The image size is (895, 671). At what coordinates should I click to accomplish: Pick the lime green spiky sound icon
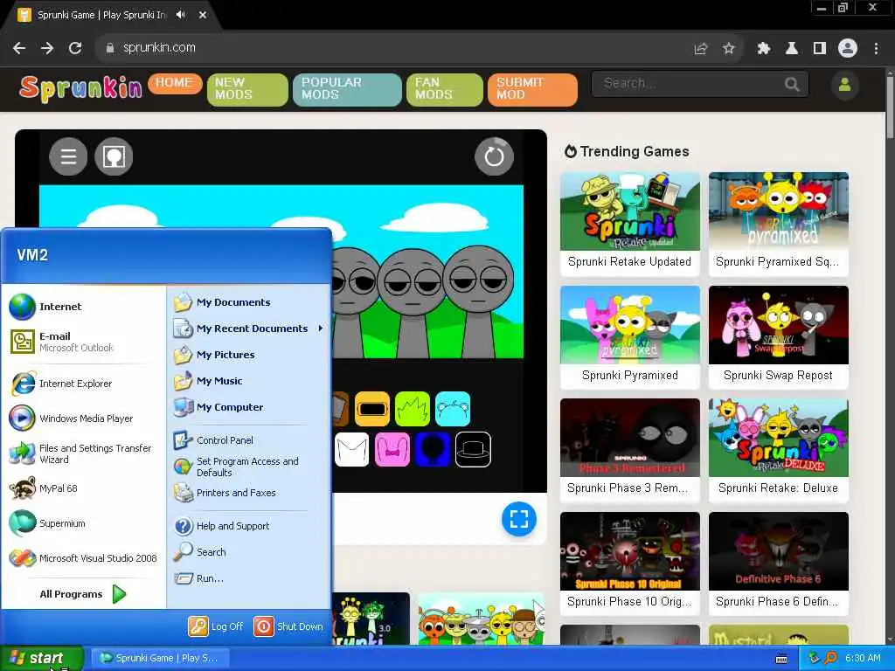coord(413,409)
